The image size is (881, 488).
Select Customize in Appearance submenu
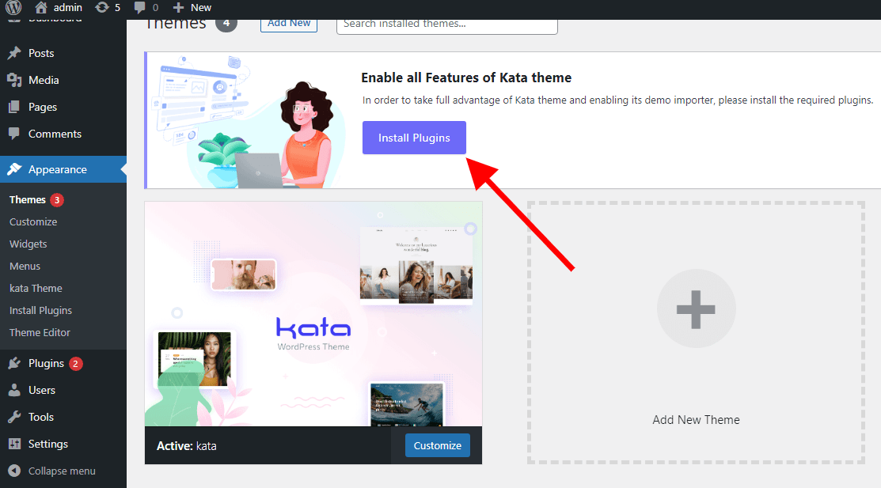coord(33,221)
